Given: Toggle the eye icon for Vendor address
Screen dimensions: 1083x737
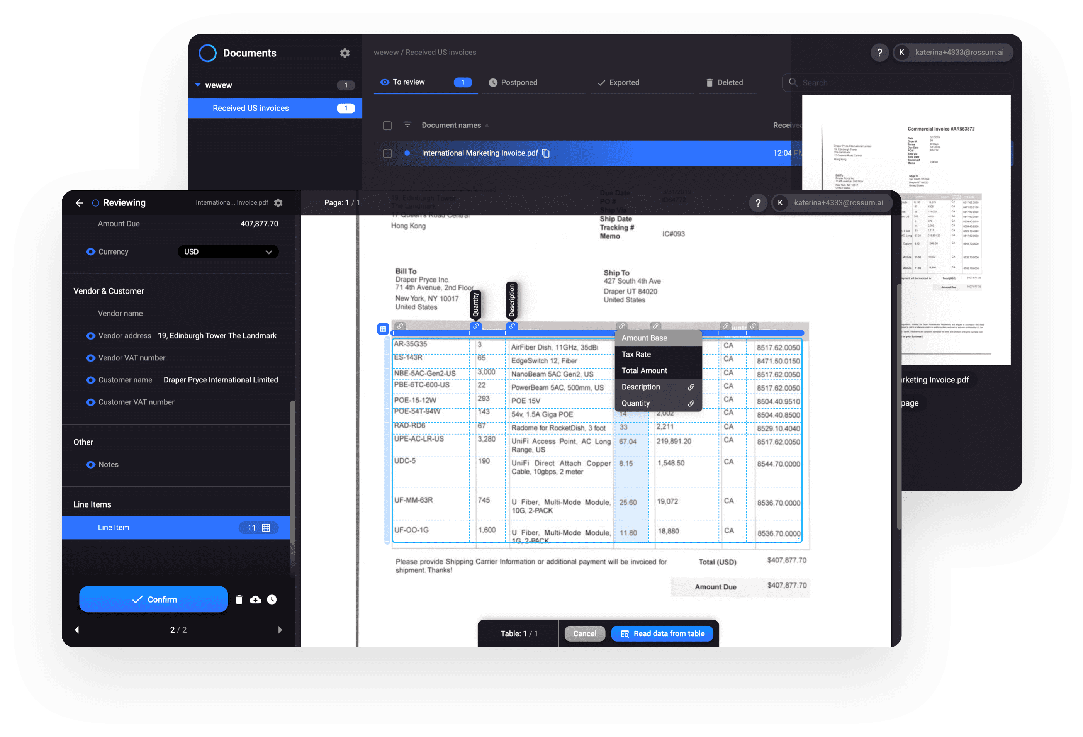Looking at the screenshot, I should pyautogui.click(x=90, y=336).
